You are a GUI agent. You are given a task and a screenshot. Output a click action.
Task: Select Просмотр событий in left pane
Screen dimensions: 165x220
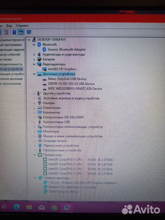point(10,55)
